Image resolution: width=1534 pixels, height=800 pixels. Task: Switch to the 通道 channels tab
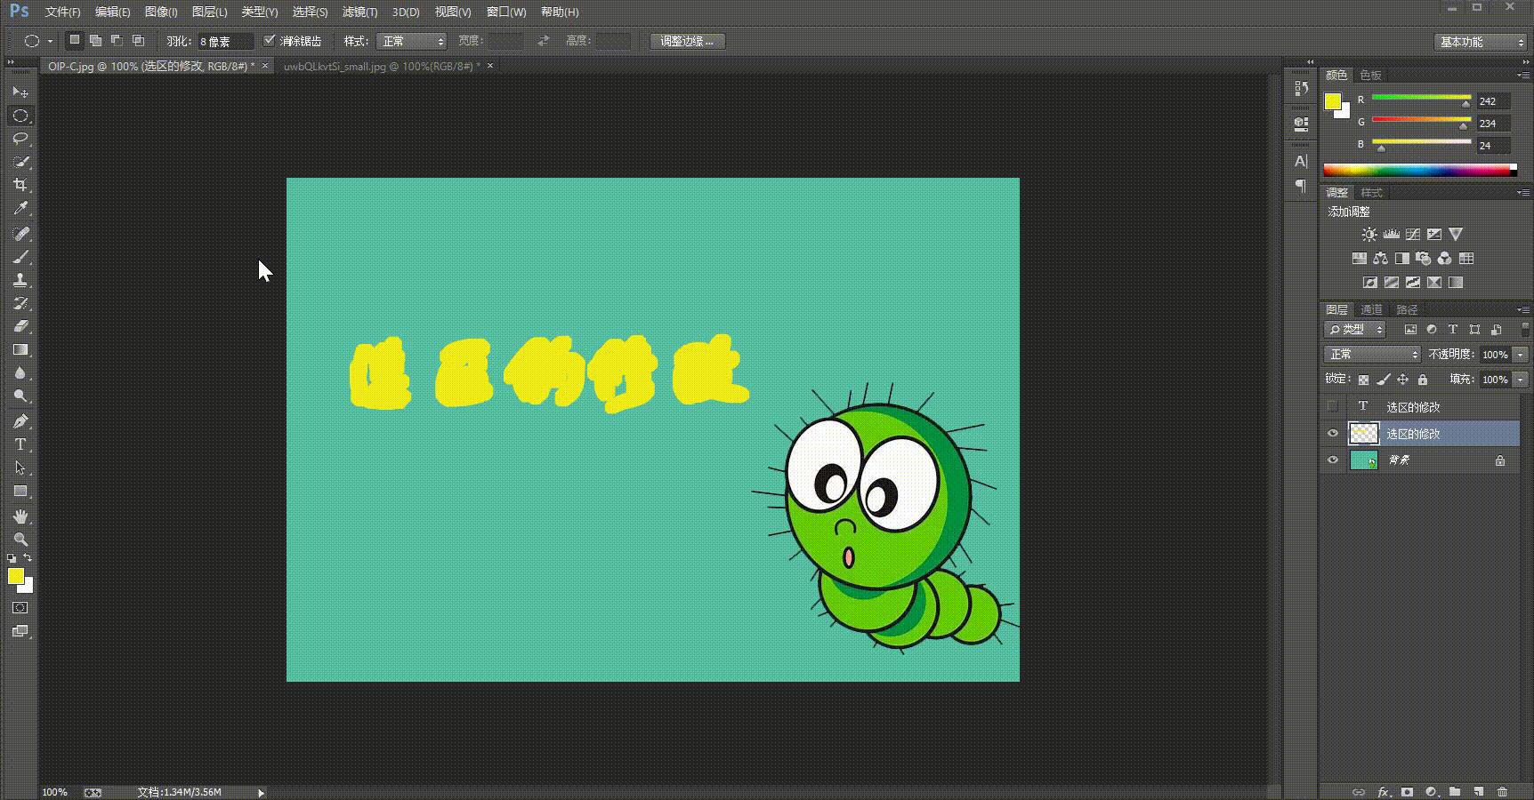pos(1371,310)
